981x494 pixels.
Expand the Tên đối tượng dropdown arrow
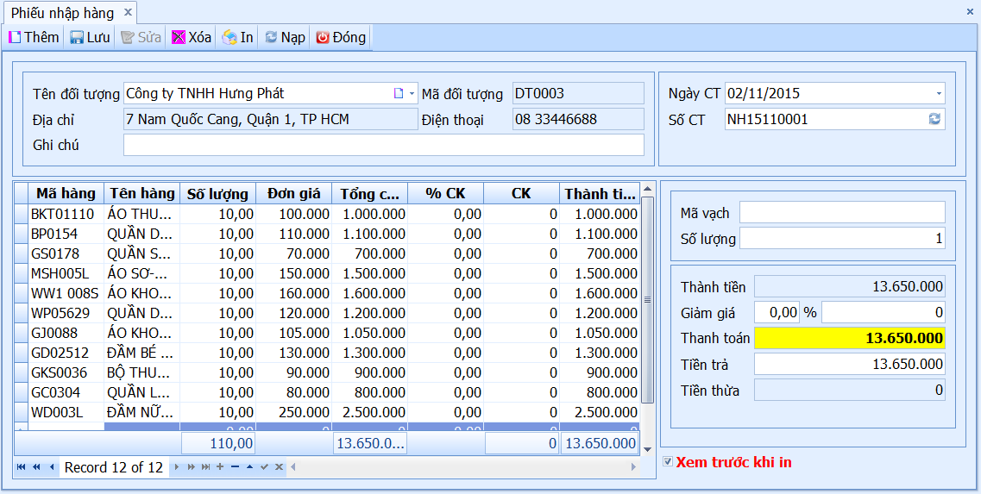coord(412,94)
